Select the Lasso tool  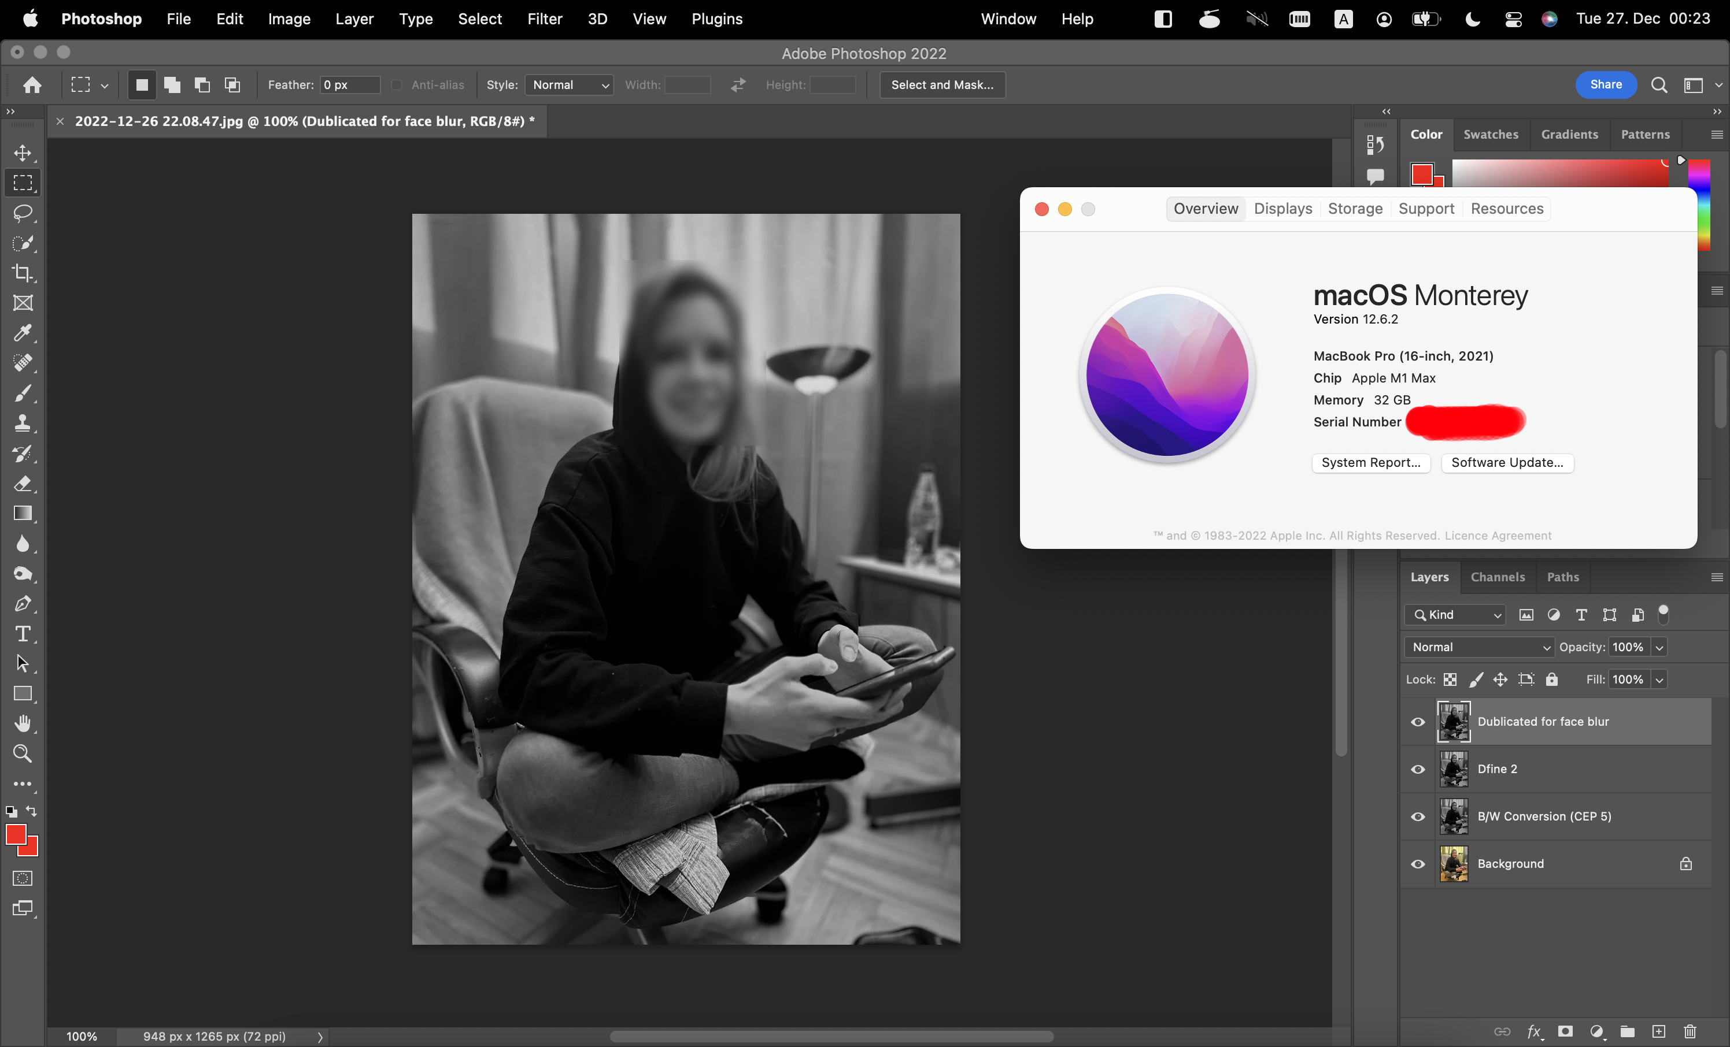pyautogui.click(x=23, y=213)
